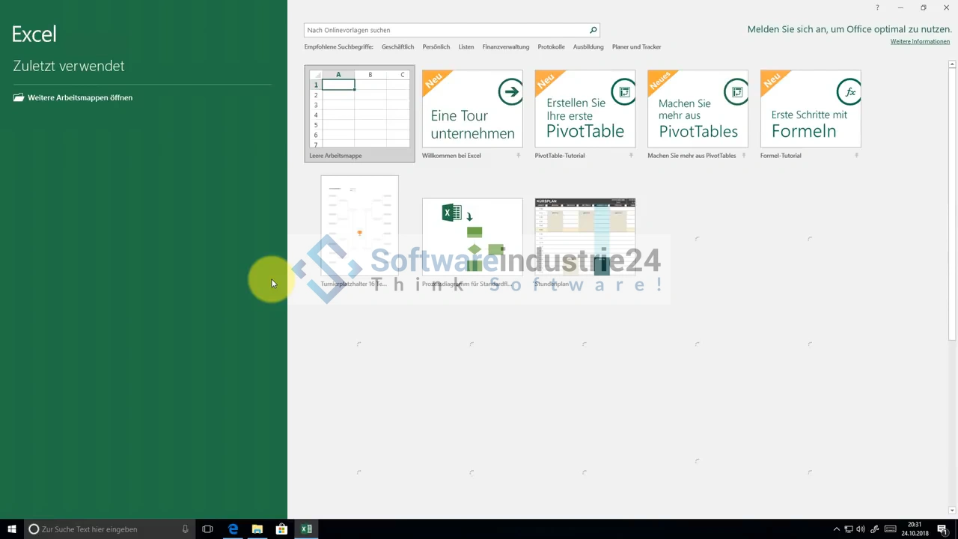Image resolution: width=958 pixels, height=539 pixels.
Task: Expand the hidden system tray icons
Action: click(x=836, y=529)
